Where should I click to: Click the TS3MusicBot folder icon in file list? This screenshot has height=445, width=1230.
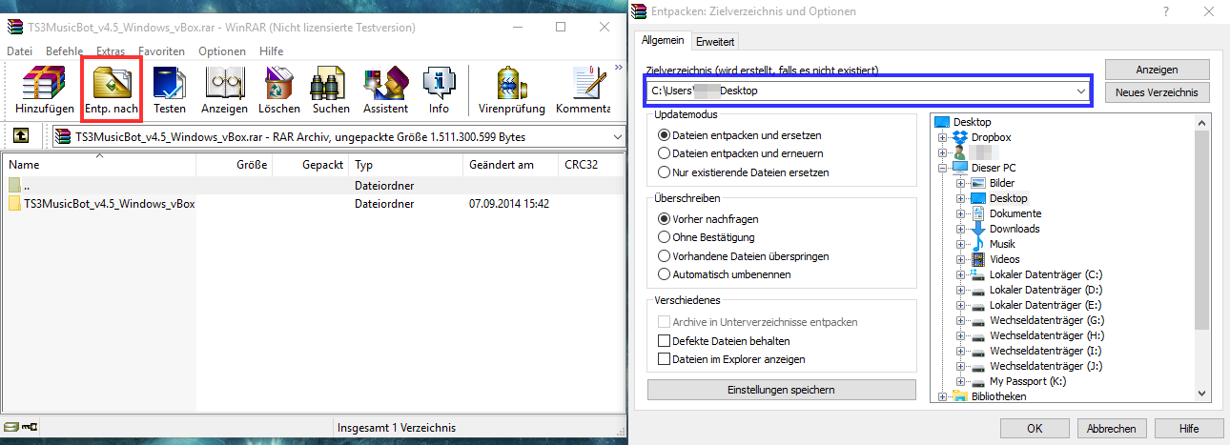[x=15, y=204]
